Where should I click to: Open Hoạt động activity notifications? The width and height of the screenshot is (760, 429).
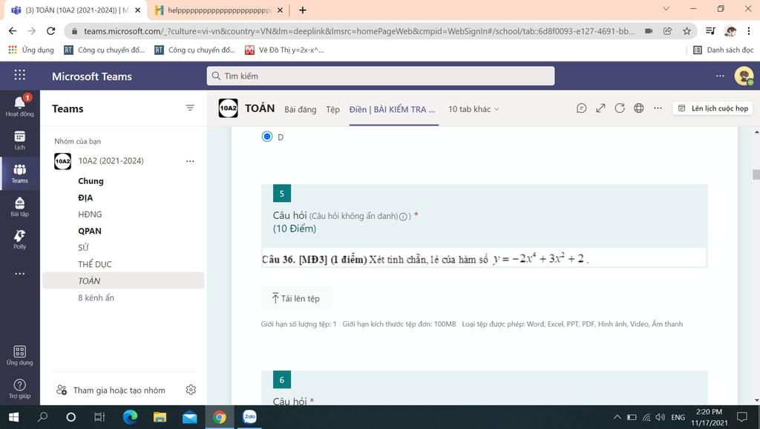(20, 106)
